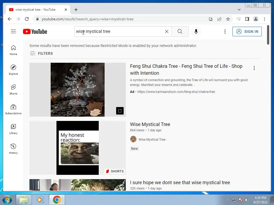Go to YouTube homepage via logo
Image resolution: width=274 pixels, height=205 pixels.
pos(35,31)
